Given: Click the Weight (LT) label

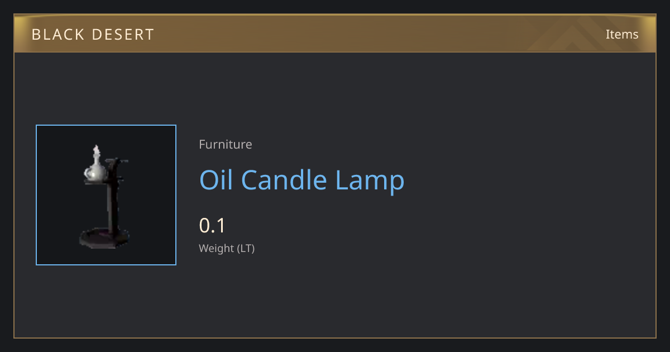Looking at the screenshot, I should (227, 249).
